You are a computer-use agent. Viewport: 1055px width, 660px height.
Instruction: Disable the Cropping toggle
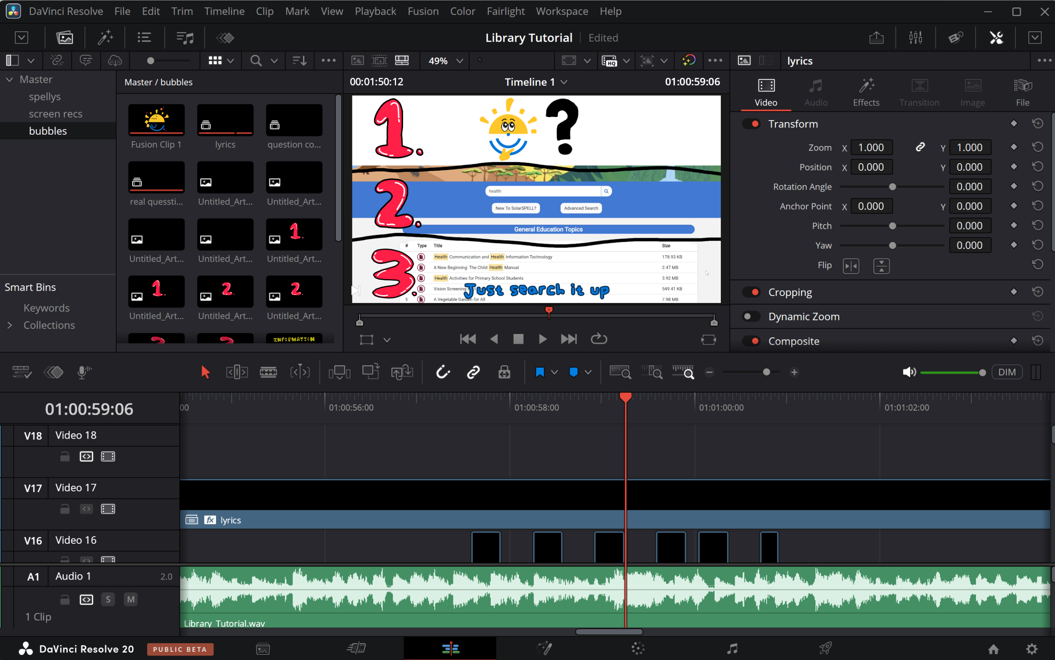tap(751, 292)
